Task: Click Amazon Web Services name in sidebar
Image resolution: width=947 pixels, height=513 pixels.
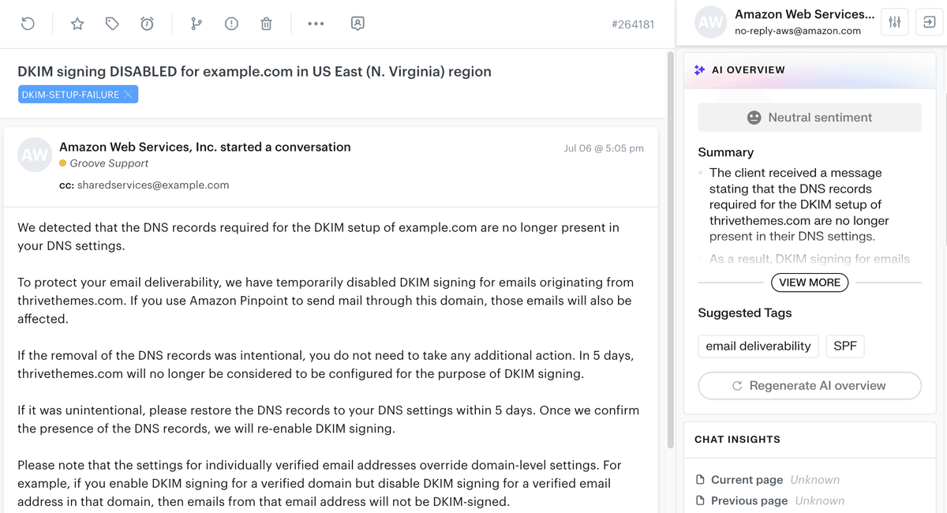Action: [x=804, y=14]
